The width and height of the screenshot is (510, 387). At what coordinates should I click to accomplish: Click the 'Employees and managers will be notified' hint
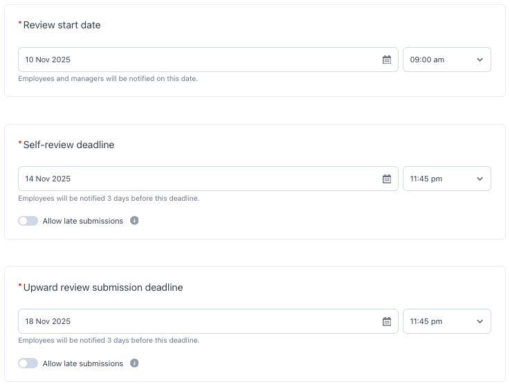point(108,79)
